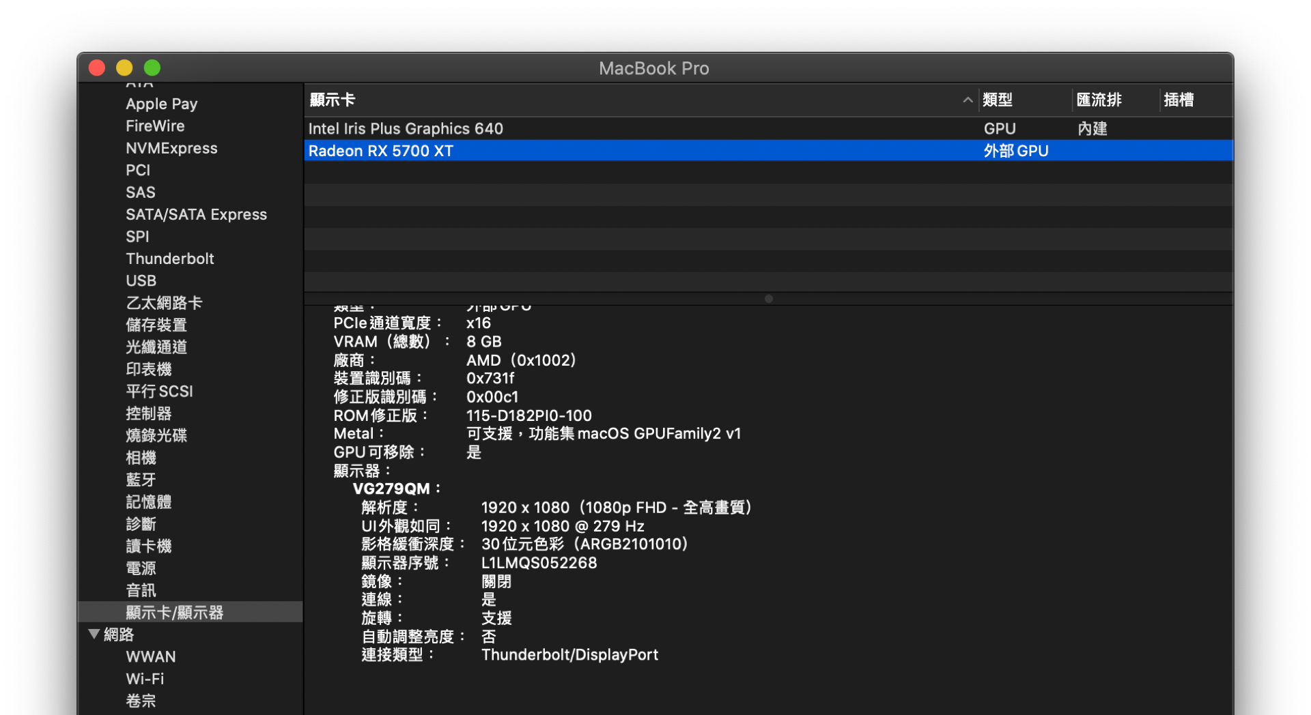Screen dimensions: 1311x715
Task: Select 診斷 in the sidebar
Action: pyautogui.click(x=141, y=524)
